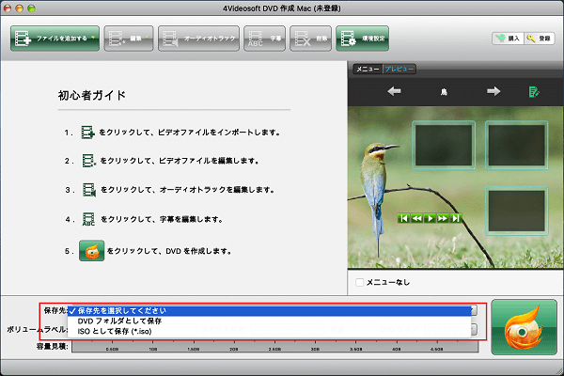Screen dimensions: 564x376
Task: Click the ファイルを追加する (add file) button
Action: [55, 39]
